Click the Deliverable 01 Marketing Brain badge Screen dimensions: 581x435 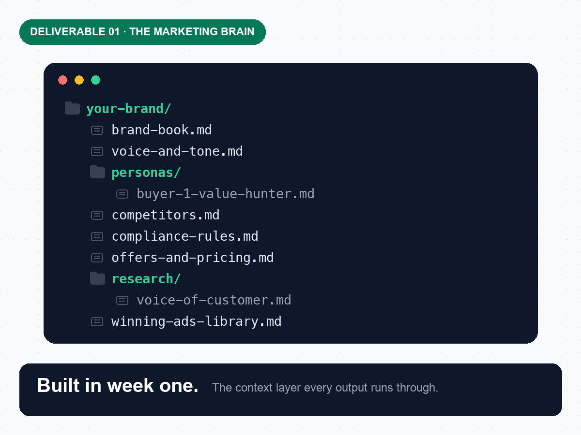142,32
